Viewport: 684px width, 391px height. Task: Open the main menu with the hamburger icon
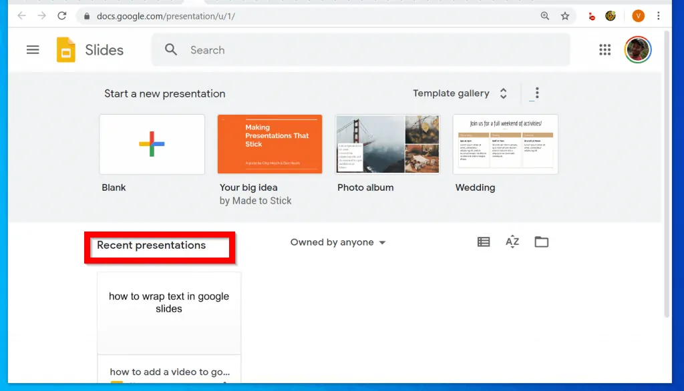pos(32,49)
